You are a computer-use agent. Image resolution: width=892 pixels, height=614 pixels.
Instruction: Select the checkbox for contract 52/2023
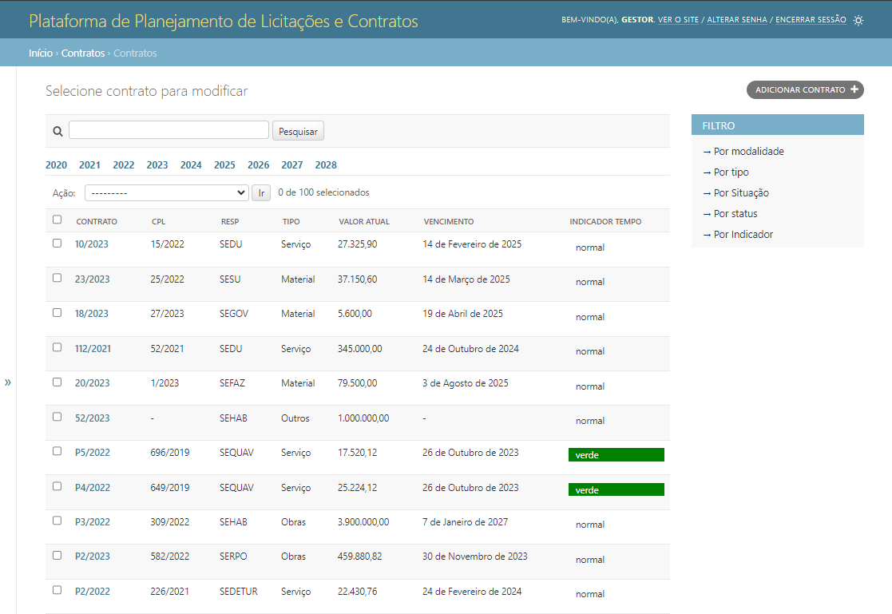[57, 417]
